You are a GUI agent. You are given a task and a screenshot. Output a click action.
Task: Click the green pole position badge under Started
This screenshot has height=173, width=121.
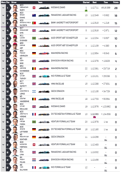tap(86, 11)
